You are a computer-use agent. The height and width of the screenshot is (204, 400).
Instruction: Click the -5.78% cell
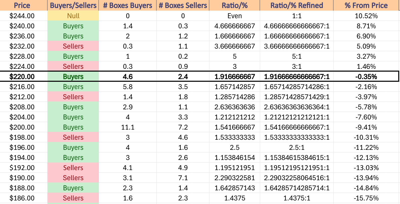(x=366, y=107)
